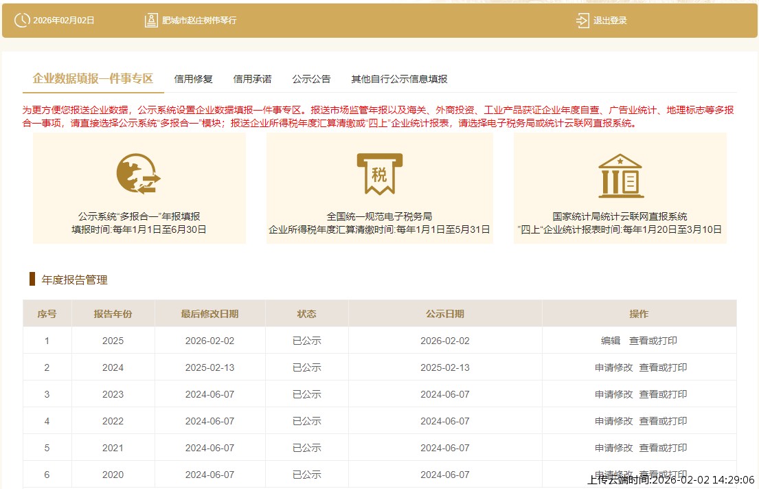
Task: Click the logout arrow icon
Action: pyautogui.click(x=582, y=21)
